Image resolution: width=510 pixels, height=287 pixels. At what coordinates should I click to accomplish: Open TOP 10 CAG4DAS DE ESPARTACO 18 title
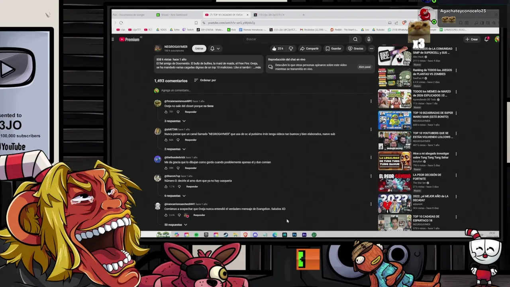point(426,218)
